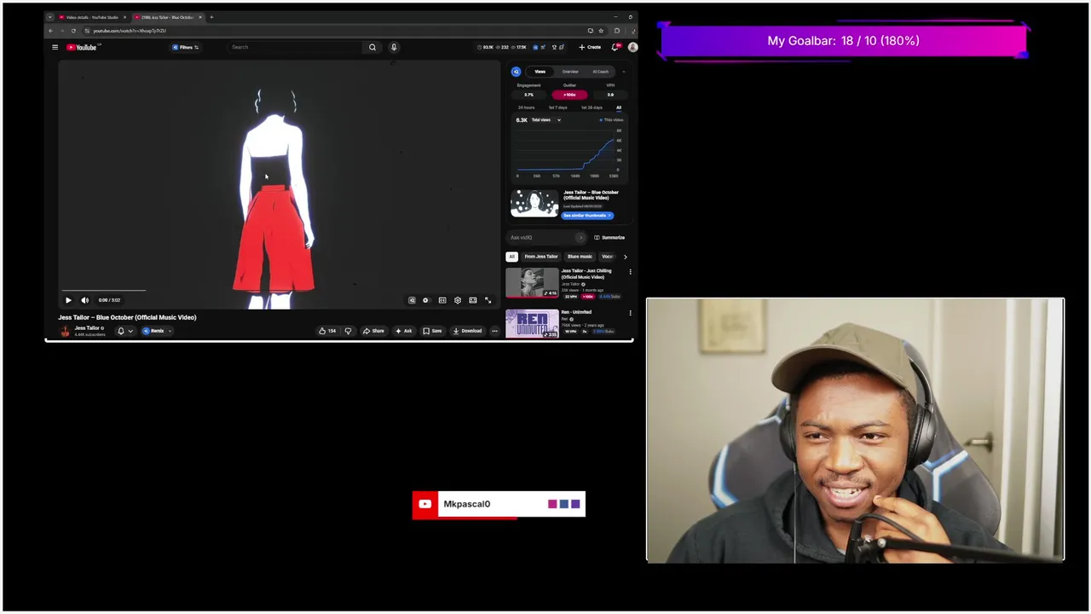Click the Ask button below the video
Image resolution: width=1091 pixels, height=614 pixels.
(404, 331)
